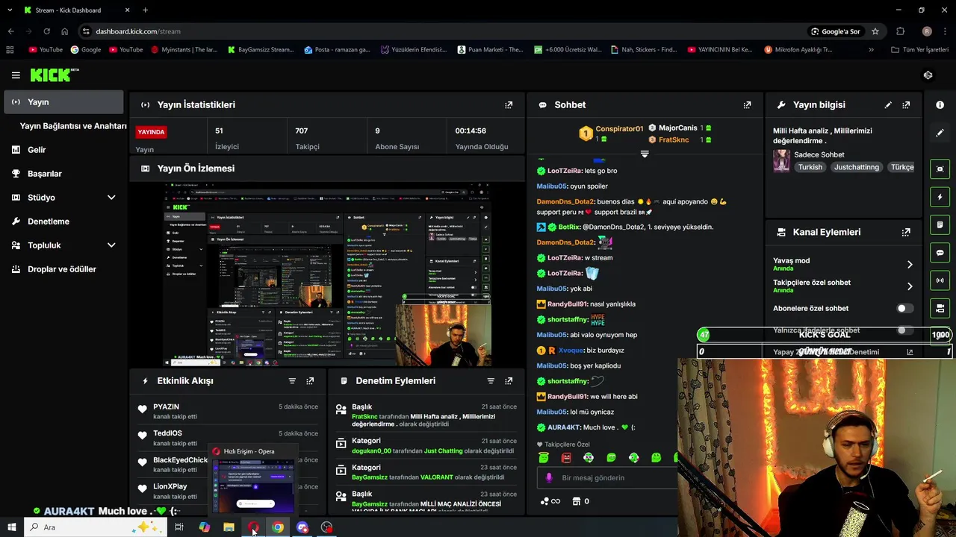Image resolution: width=956 pixels, height=537 pixels.
Task: Toggle the chat bubble widget icon in right sidebar
Action: (940, 253)
